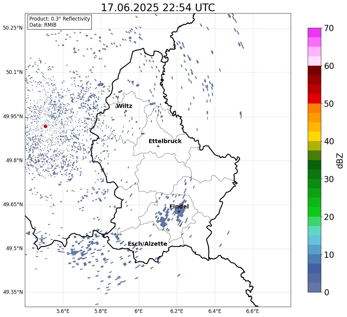
Task: Click the Ettelbruck city label
Action: (165, 141)
